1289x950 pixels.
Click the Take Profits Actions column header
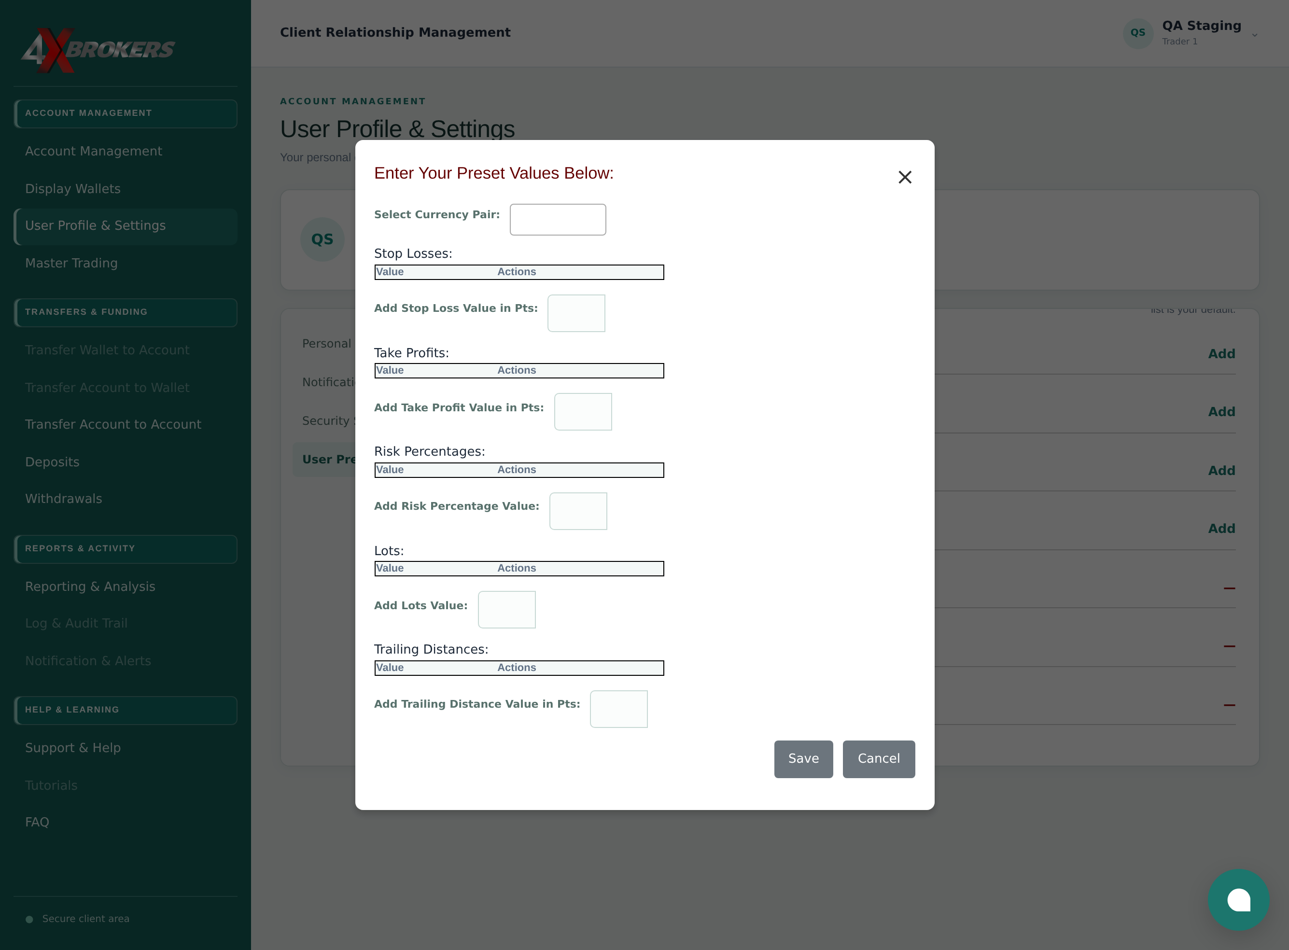(517, 371)
